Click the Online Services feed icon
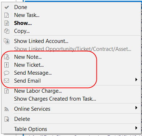This screenshot has height=136, width=142. tap(7, 109)
